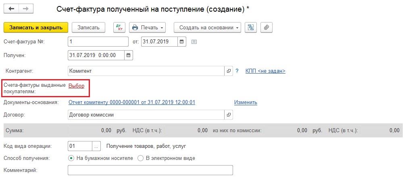
Task: Expand Создать на основании dropdown
Action: [207, 27]
